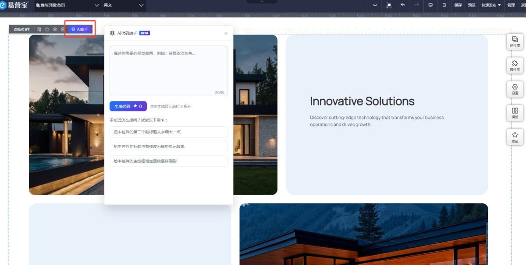Select suggestion 把本控件的第二个副标题文字调大一点

coord(169,132)
